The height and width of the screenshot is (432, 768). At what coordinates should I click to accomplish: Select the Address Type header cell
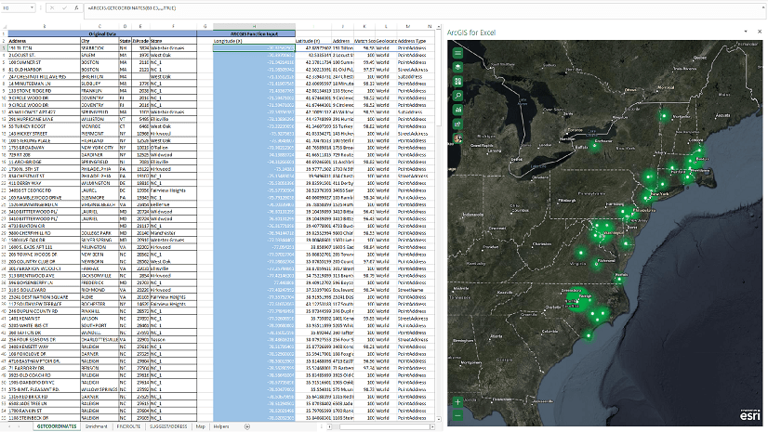[x=411, y=41]
